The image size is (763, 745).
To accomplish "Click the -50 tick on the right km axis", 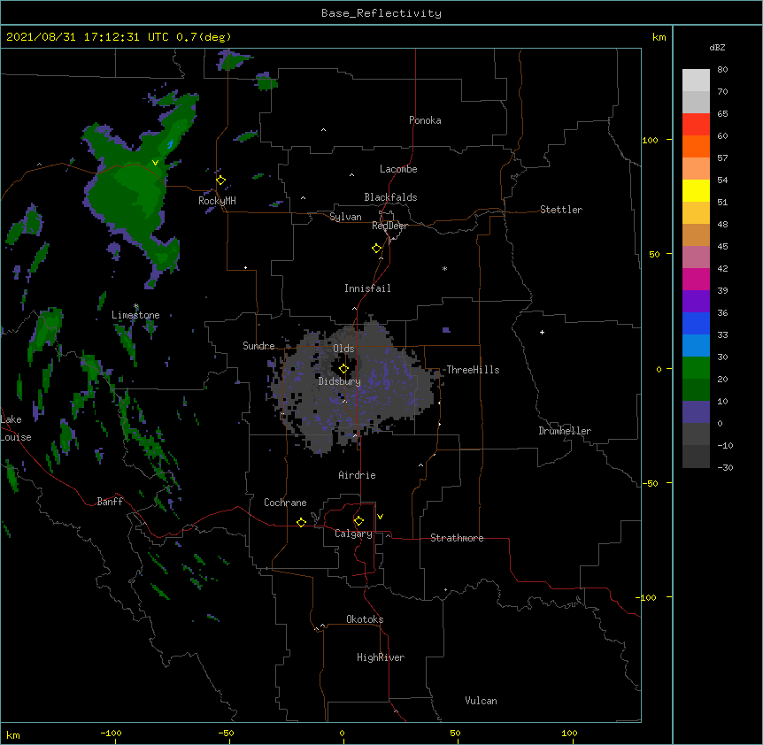I will click(x=650, y=483).
